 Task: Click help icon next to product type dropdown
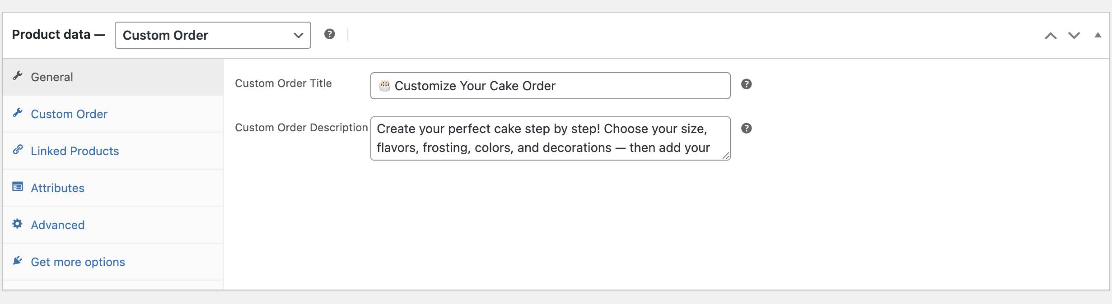(x=330, y=34)
